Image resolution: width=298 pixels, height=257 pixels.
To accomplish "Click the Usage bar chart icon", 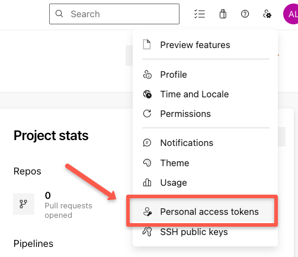I will [147, 182].
